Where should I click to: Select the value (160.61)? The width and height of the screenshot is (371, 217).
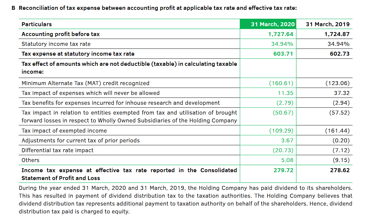[x=281, y=83]
